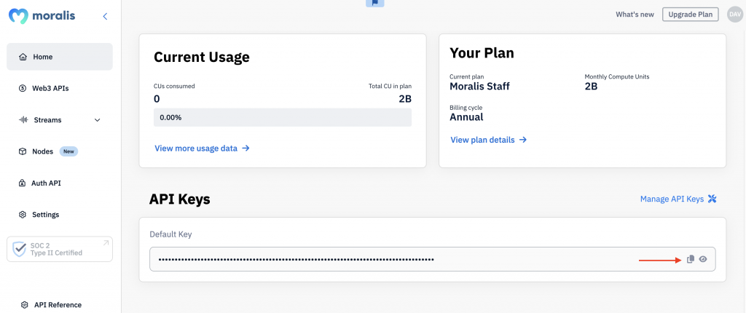Image resolution: width=746 pixels, height=313 pixels.
Task: Reveal the Default Key with eye icon
Action: 703,259
